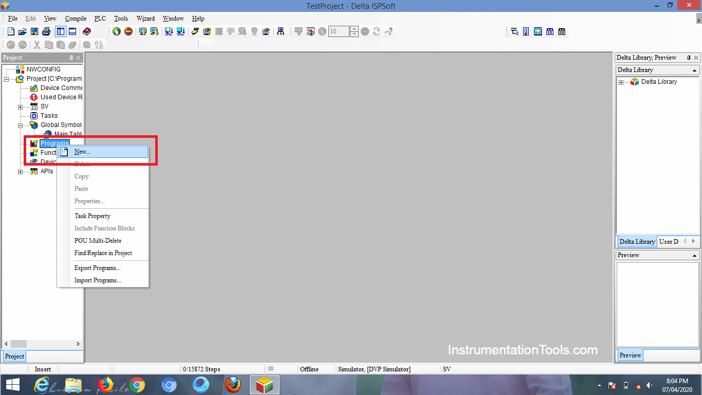Collapse the Project tree node
Viewport: 702px width, 395px height.
[7, 79]
